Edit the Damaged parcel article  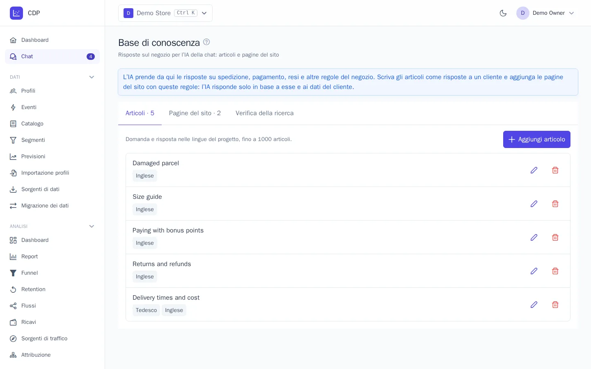click(534, 170)
